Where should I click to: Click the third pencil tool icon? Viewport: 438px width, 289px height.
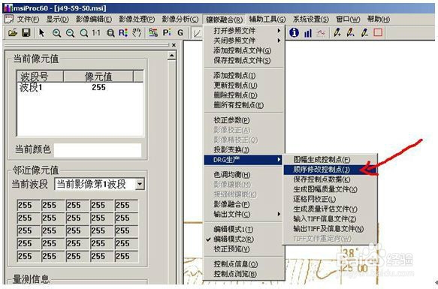point(364,33)
